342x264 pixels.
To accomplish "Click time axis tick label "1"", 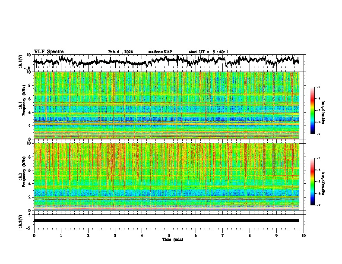I will pos(61,236).
